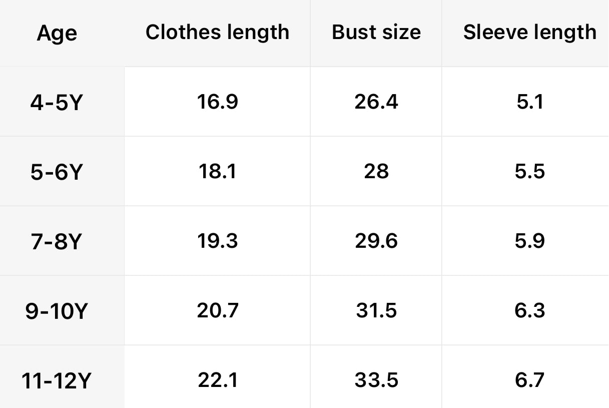Click the 20.7 clothes length cell
Image resolution: width=609 pixels, height=408 pixels.
tap(217, 310)
